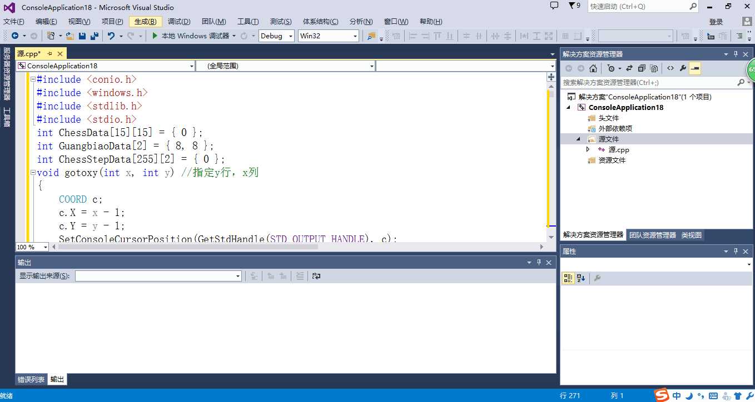
Task: Switch to the 团队资源管理器 tab
Action: pyautogui.click(x=653, y=235)
